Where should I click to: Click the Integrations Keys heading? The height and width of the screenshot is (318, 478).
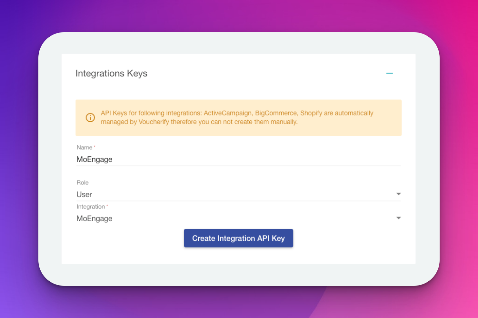point(111,73)
